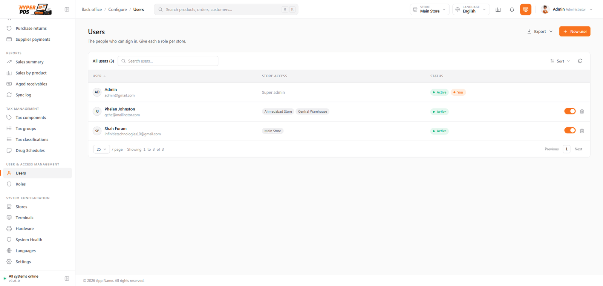Click the HyperPOS logo
The height and width of the screenshot is (286, 603).
tap(35, 9)
